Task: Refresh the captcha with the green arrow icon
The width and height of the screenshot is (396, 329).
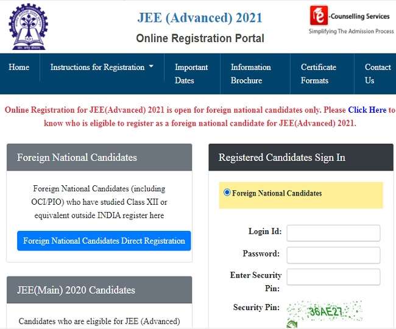Action: pyautogui.click(x=292, y=325)
